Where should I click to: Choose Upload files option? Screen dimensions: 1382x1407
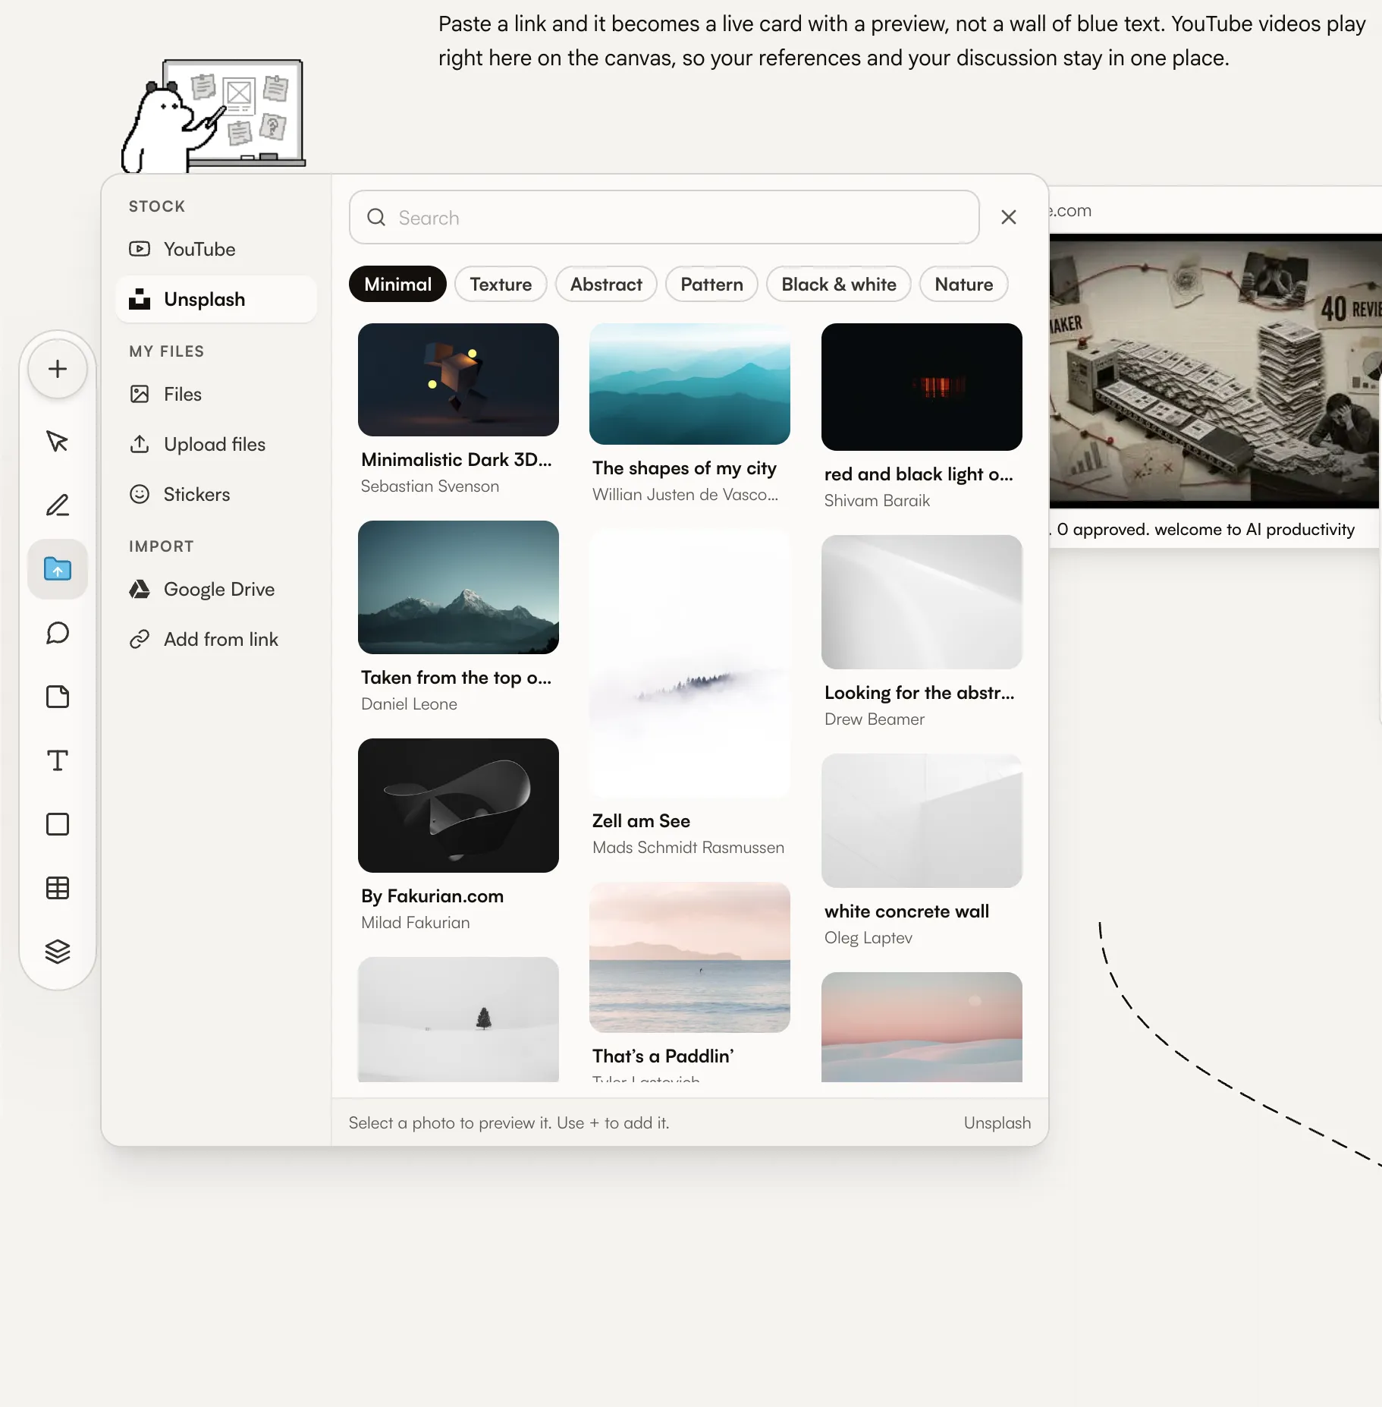click(216, 444)
